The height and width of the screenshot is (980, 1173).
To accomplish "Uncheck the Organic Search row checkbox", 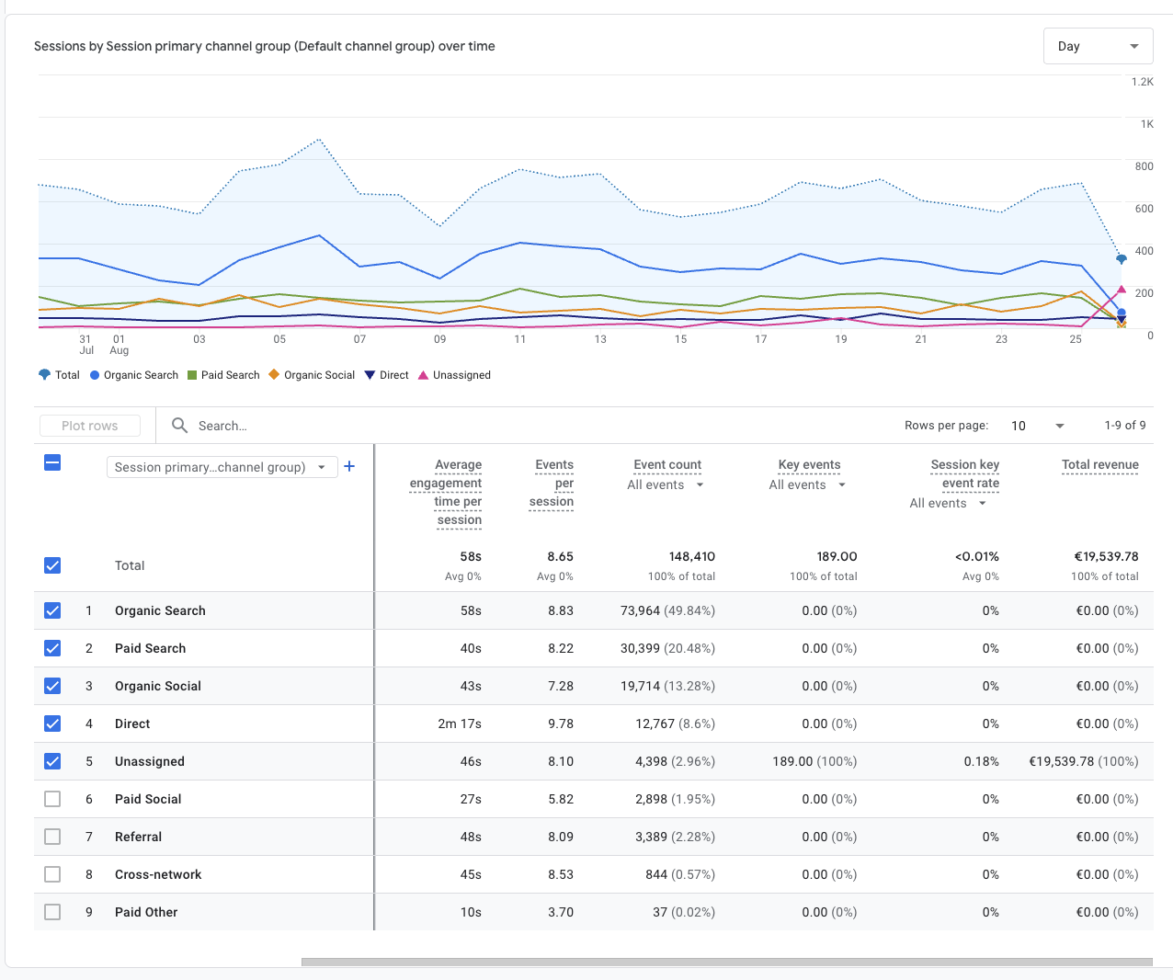I will pos(52,610).
